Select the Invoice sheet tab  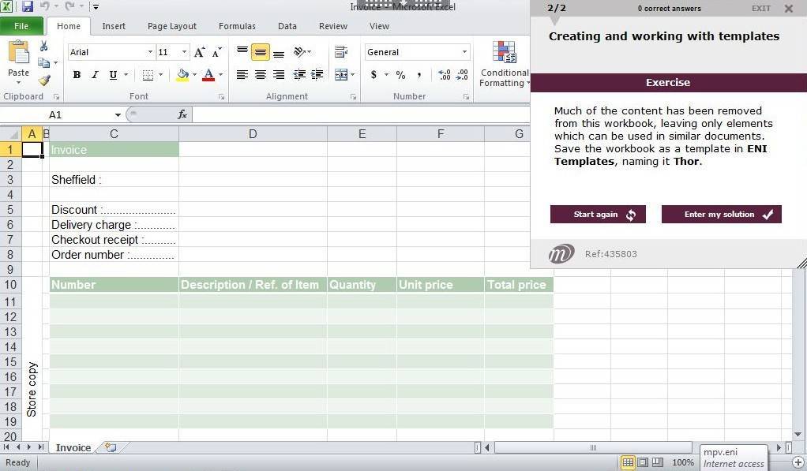(73, 447)
